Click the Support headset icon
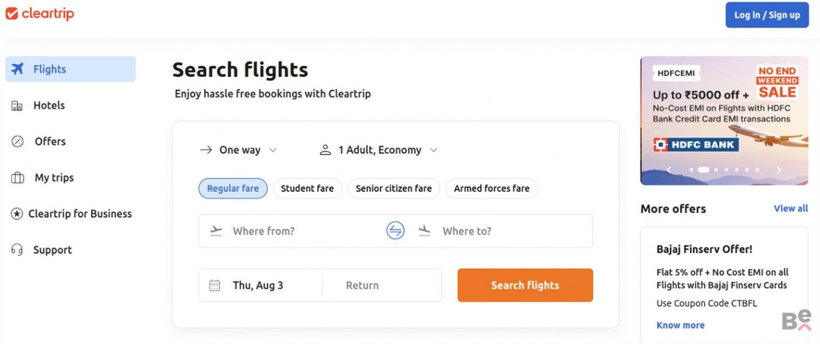The height and width of the screenshot is (344, 820). [x=17, y=250]
